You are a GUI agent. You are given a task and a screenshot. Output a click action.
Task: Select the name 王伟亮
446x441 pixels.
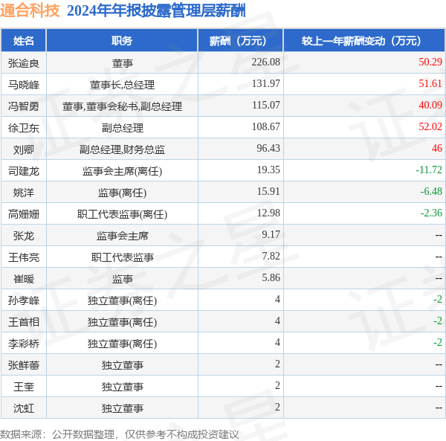[23, 258]
